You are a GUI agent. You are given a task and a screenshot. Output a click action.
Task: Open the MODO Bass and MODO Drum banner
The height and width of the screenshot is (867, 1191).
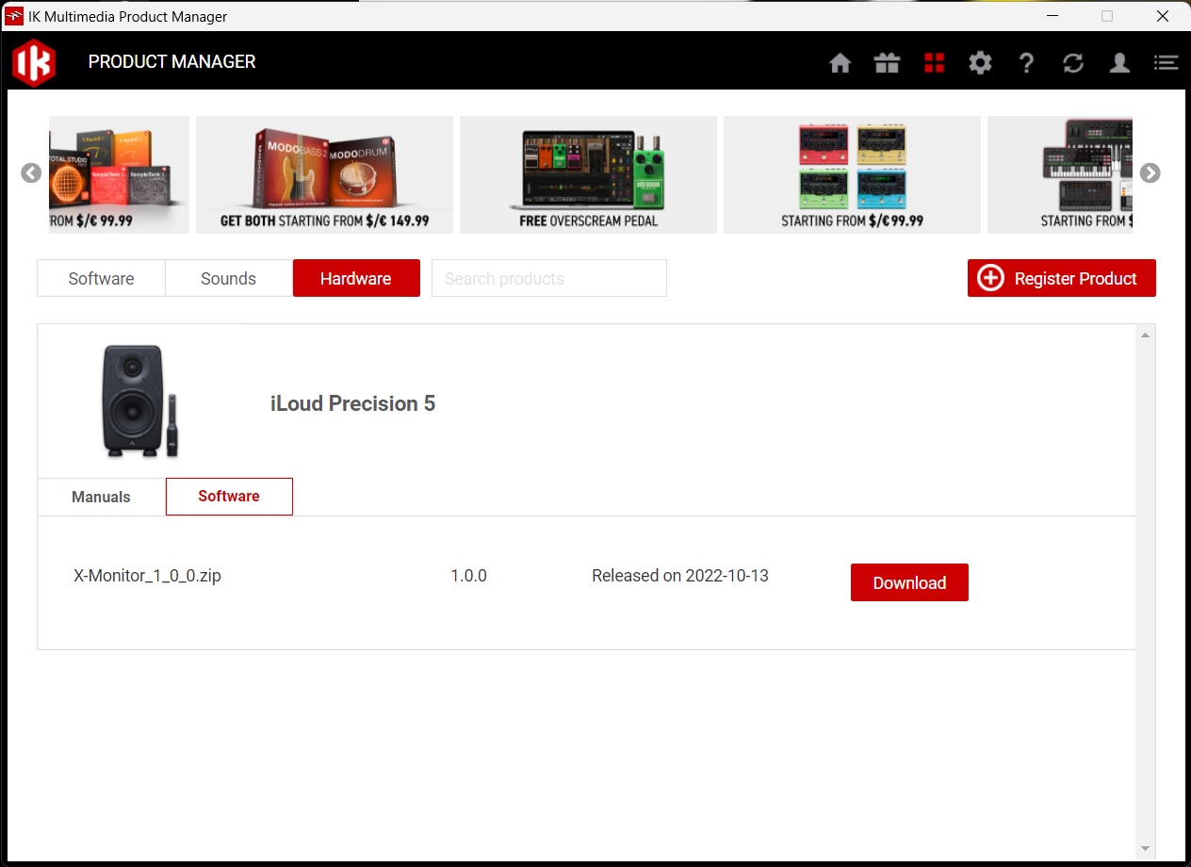(324, 174)
